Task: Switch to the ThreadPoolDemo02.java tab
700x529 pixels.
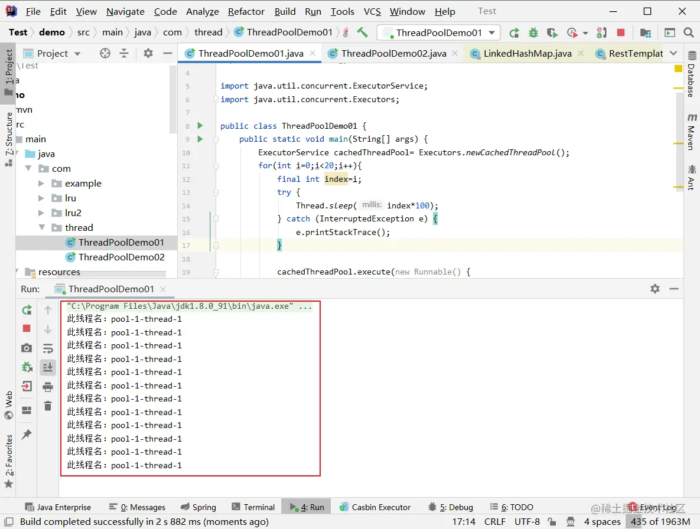Action: [x=394, y=54]
